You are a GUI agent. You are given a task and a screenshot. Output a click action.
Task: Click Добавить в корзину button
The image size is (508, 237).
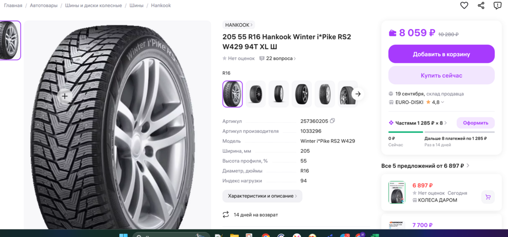point(441,54)
